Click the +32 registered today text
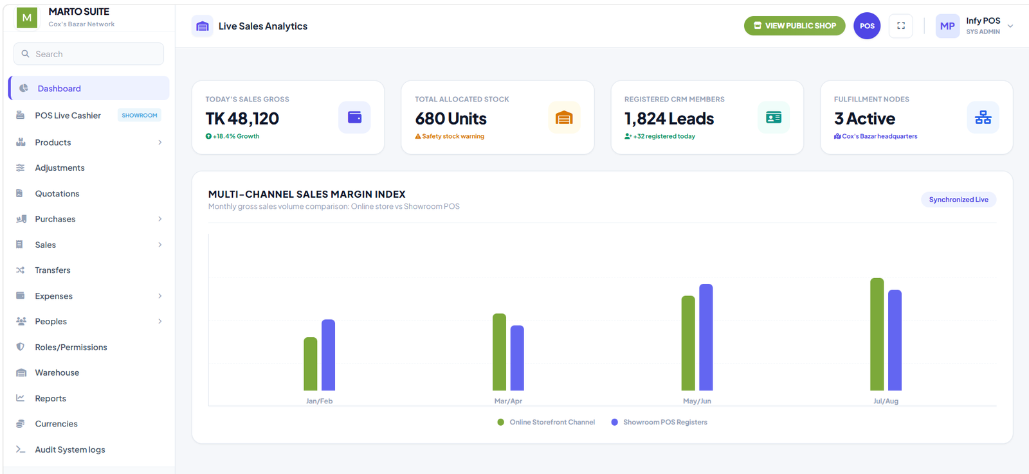1029x474 pixels. click(664, 136)
